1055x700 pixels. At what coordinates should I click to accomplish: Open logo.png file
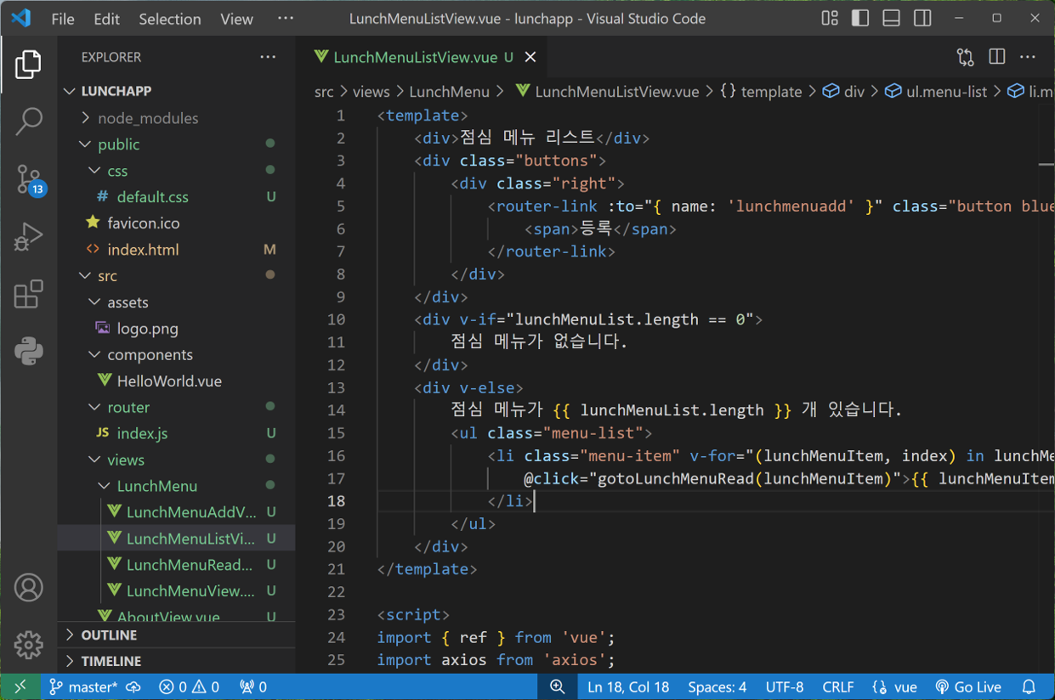[177, 329]
